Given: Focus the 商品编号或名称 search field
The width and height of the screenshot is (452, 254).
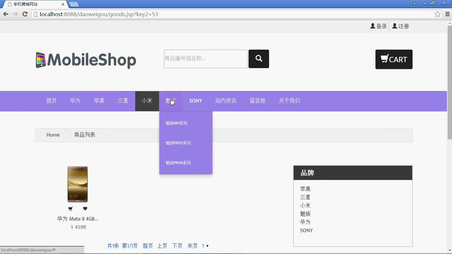Looking at the screenshot, I should (x=206, y=59).
